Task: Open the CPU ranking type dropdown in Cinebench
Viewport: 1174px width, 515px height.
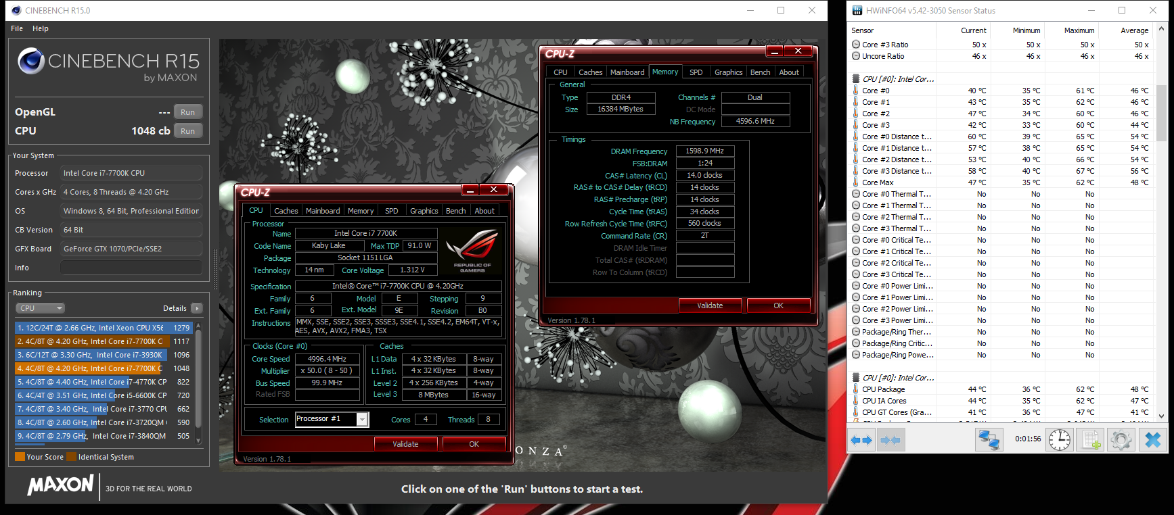Action: pyautogui.click(x=40, y=308)
